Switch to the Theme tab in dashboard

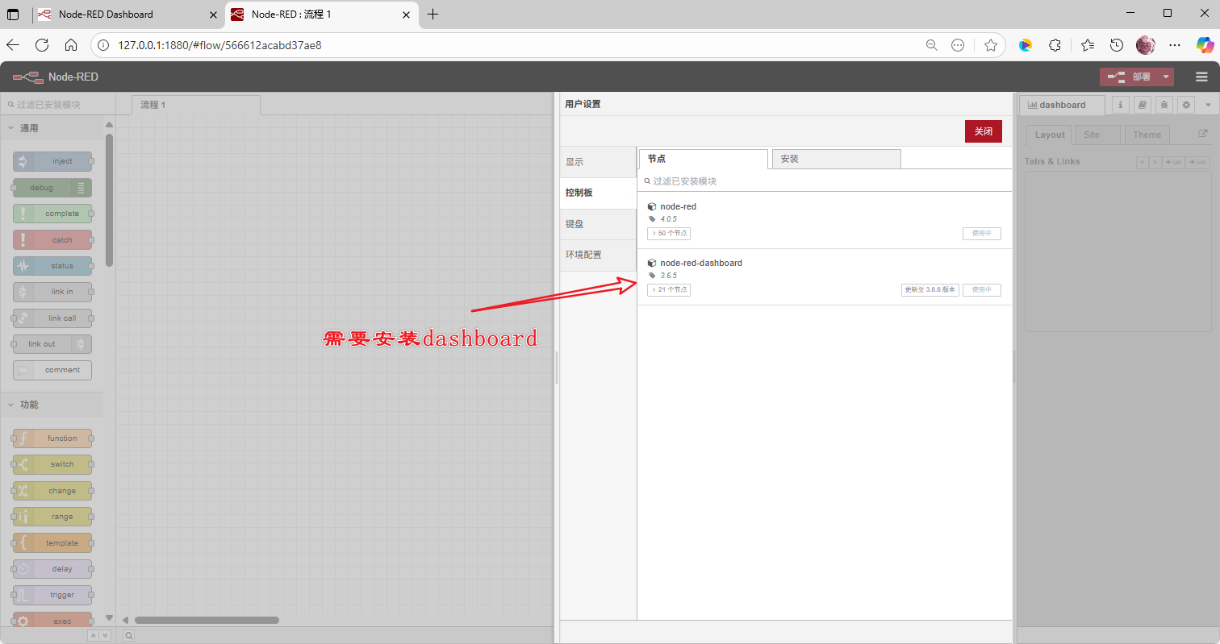(x=1147, y=135)
